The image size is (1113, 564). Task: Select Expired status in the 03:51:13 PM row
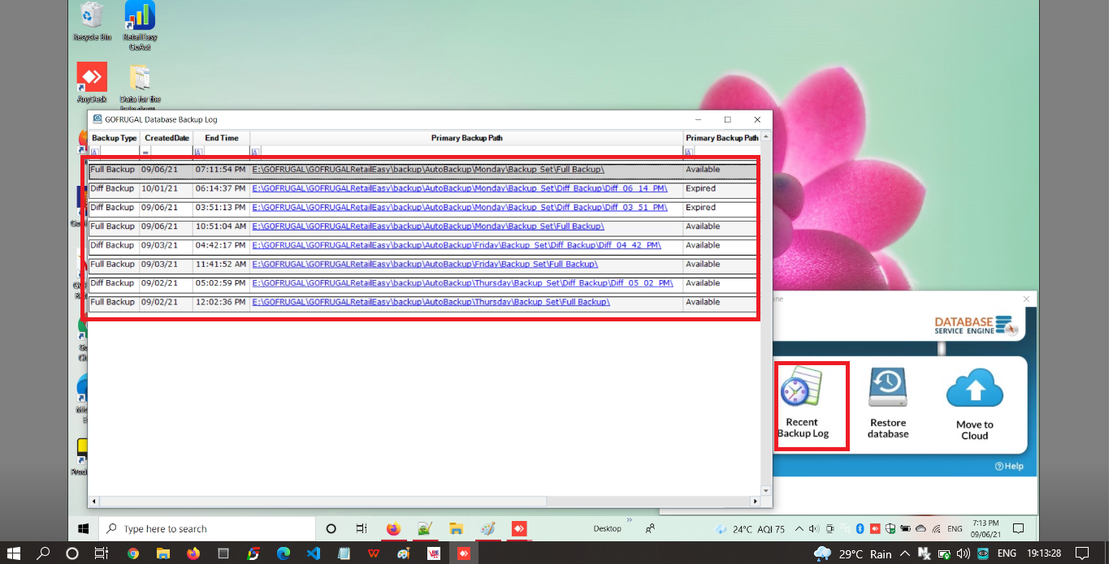(x=721, y=207)
